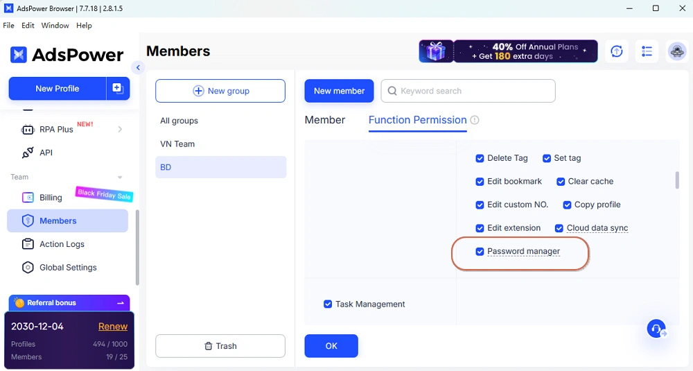Open the user avatar profile menu

point(676,51)
